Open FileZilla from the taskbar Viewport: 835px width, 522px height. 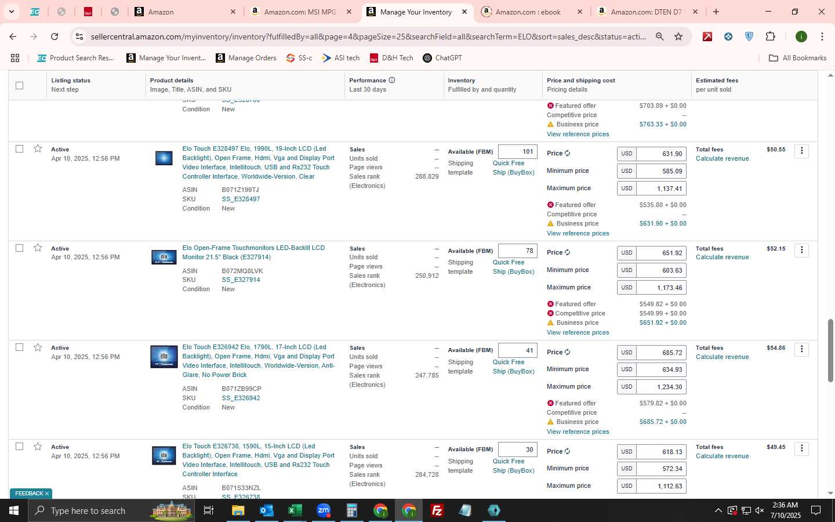[437, 510]
